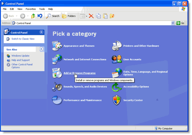Screen dimensions: 192x135
Task: Open Other Control Panel Options link
Action: (x=22, y=66)
